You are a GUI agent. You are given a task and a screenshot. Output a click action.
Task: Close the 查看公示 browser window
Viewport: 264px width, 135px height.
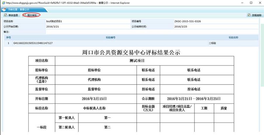pyautogui.click(x=259, y=3)
